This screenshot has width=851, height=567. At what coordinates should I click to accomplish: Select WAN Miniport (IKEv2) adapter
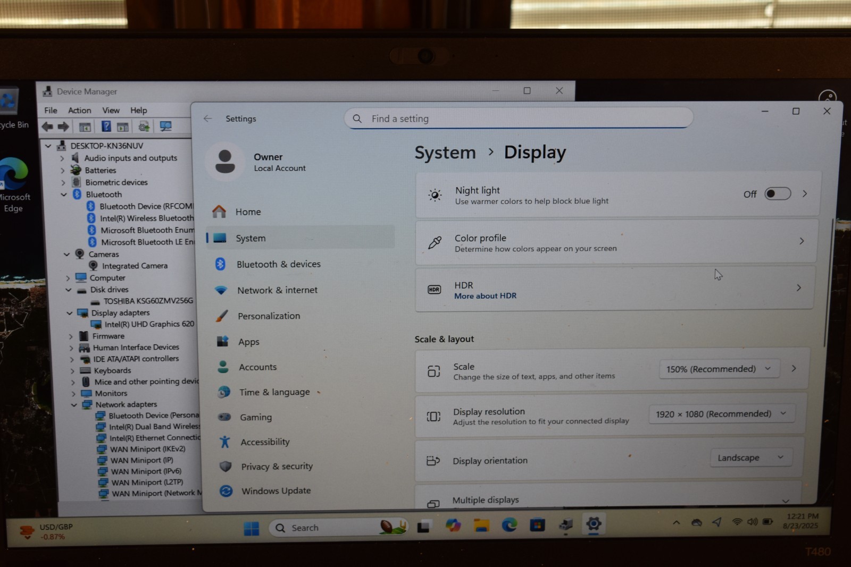pos(141,449)
